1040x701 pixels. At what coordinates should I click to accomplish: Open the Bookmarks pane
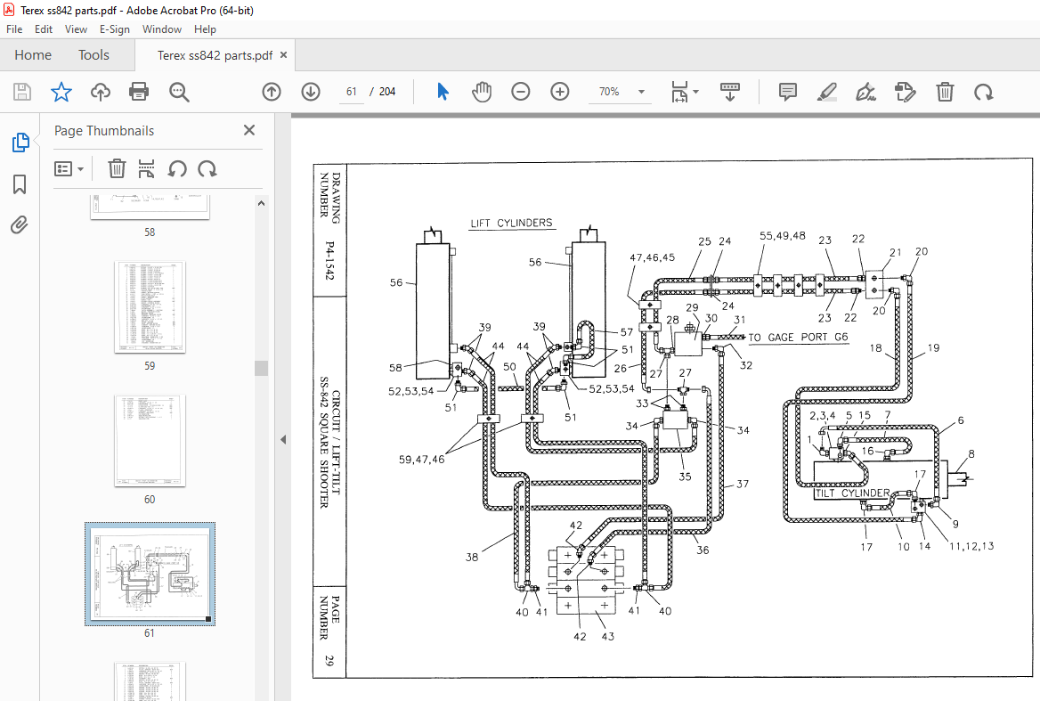[20, 184]
